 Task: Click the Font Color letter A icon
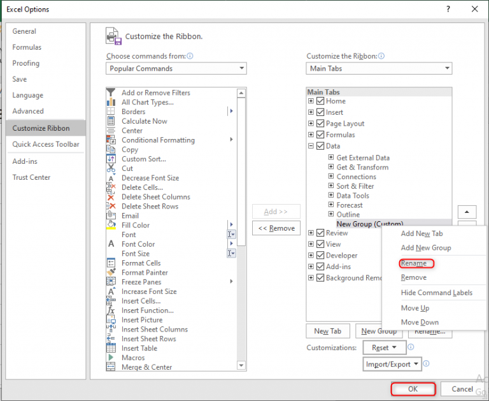click(x=111, y=244)
